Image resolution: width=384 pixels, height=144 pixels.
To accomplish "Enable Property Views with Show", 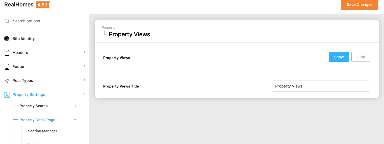I will pyautogui.click(x=339, y=57).
